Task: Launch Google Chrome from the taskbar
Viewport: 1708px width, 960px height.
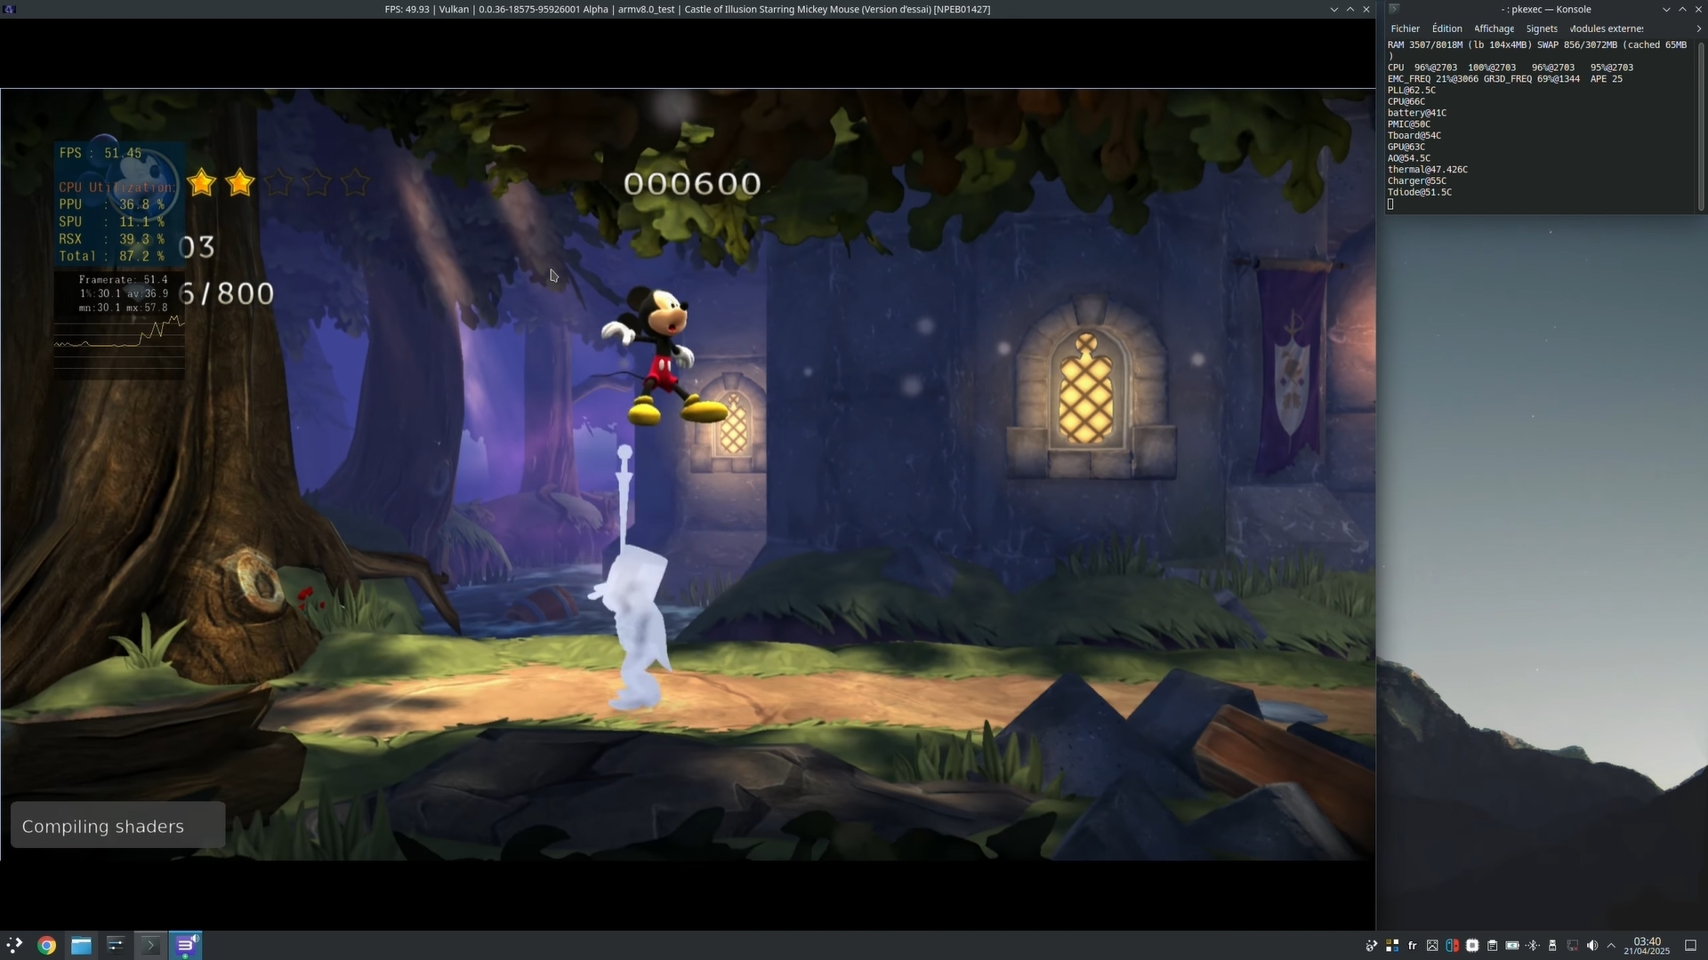Action: click(x=47, y=946)
